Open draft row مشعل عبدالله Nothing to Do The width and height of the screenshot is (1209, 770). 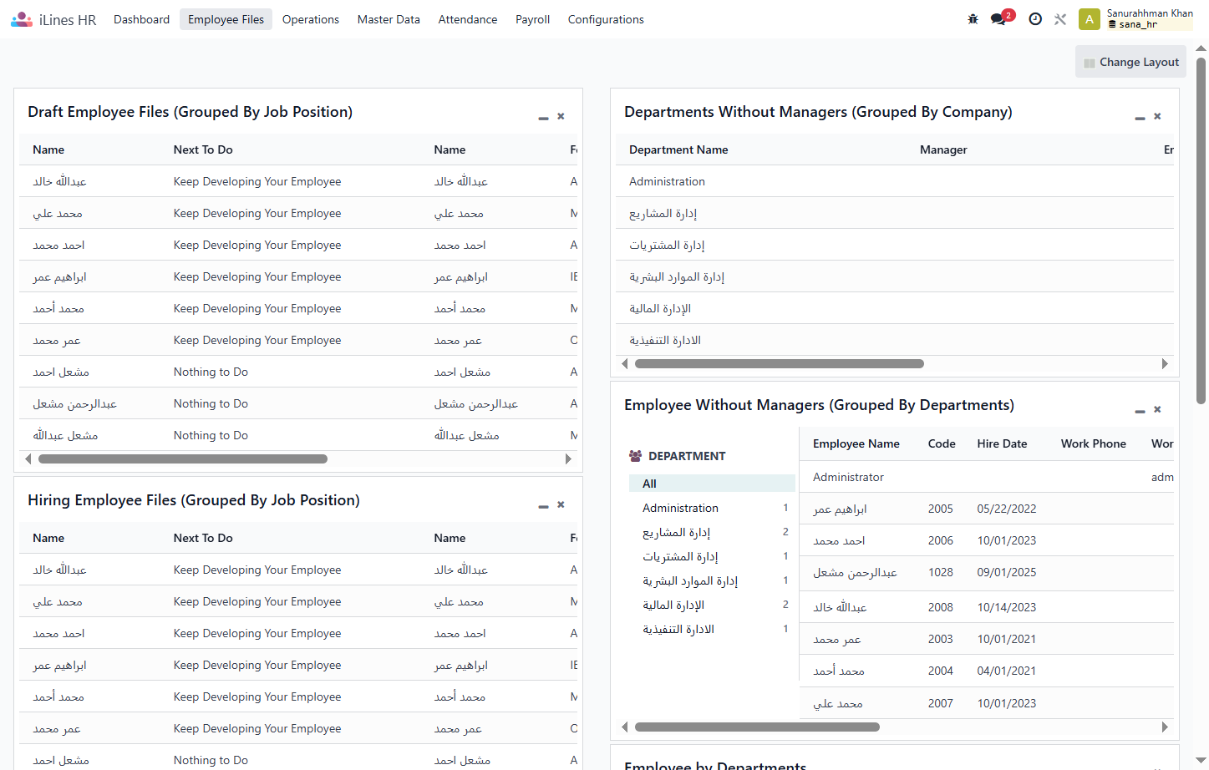[x=298, y=435]
